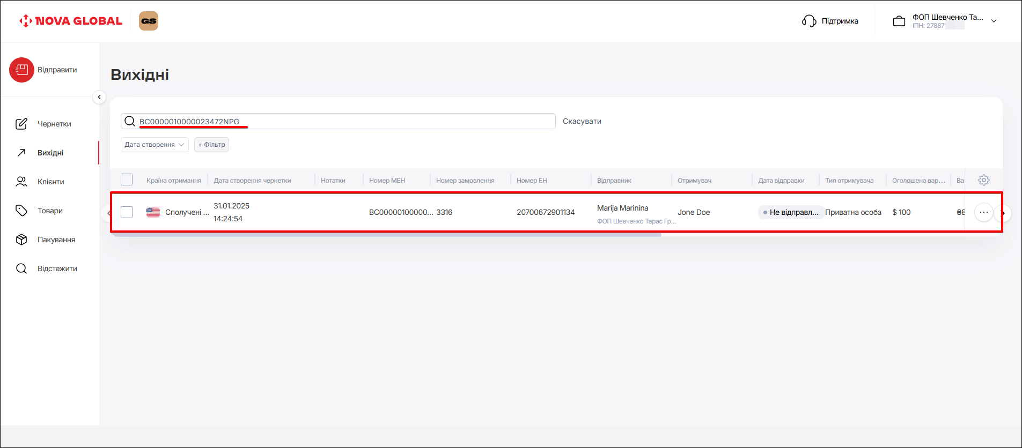The height and width of the screenshot is (448, 1022).
Task: Click the red Відправити send icon
Action: click(x=21, y=70)
